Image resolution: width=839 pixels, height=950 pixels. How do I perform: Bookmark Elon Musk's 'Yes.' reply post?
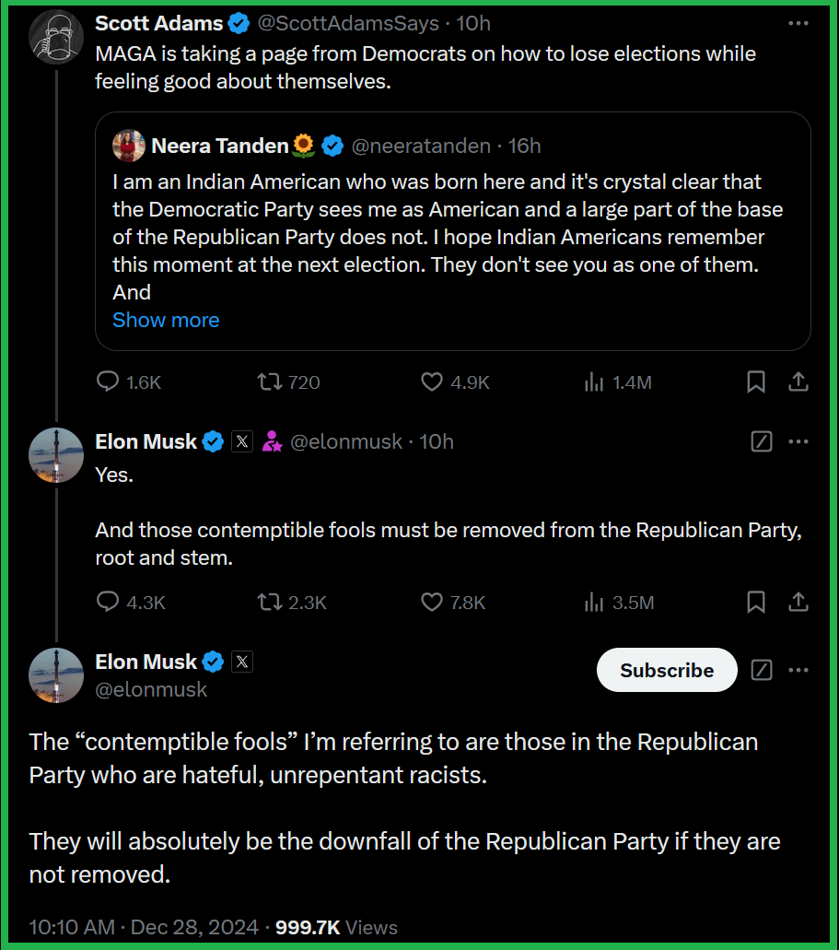click(755, 603)
